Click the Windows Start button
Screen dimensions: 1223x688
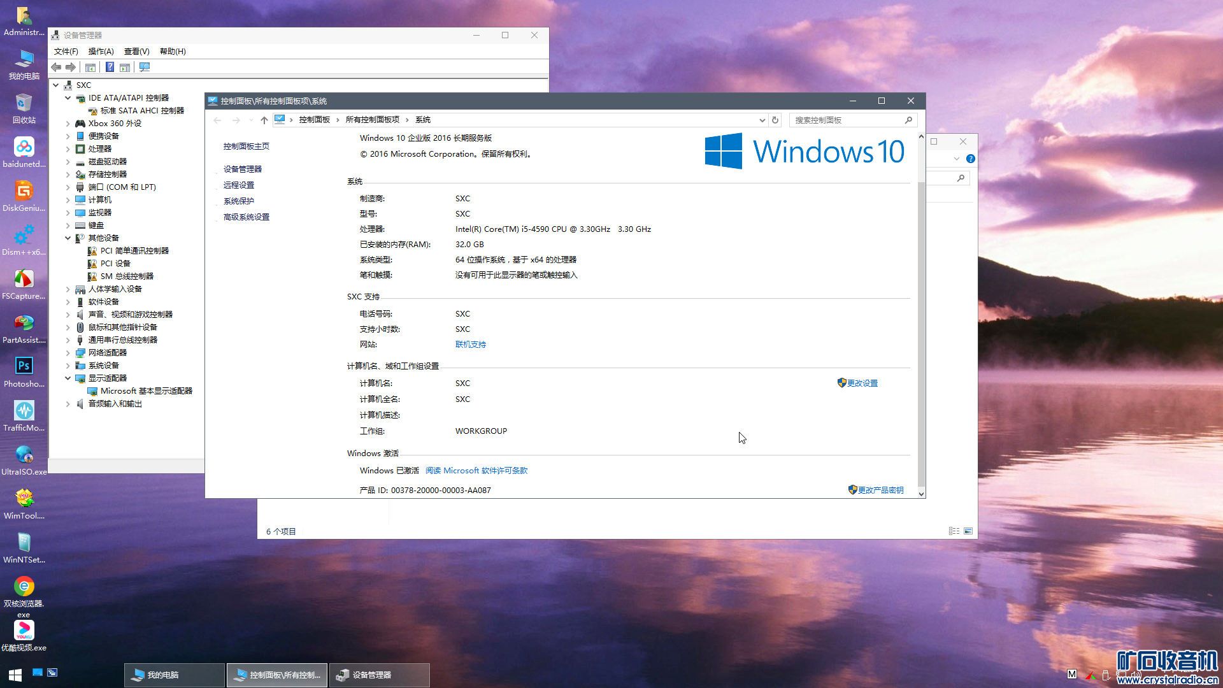tap(15, 675)
